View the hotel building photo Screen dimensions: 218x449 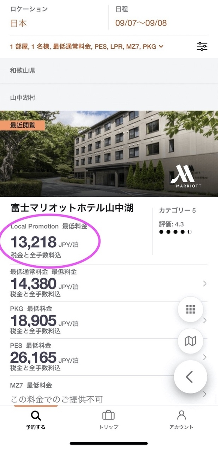pos(109,153)
